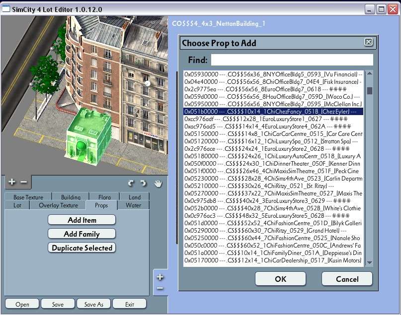
Task: Select 1ChiDinnerTheater_050F entry
Action: 273,163
